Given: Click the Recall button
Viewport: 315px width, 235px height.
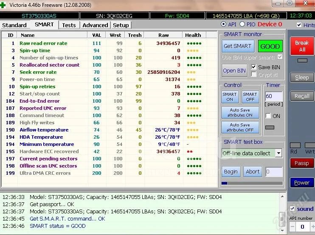Looking at the screenshot, I should coord(302,96).
